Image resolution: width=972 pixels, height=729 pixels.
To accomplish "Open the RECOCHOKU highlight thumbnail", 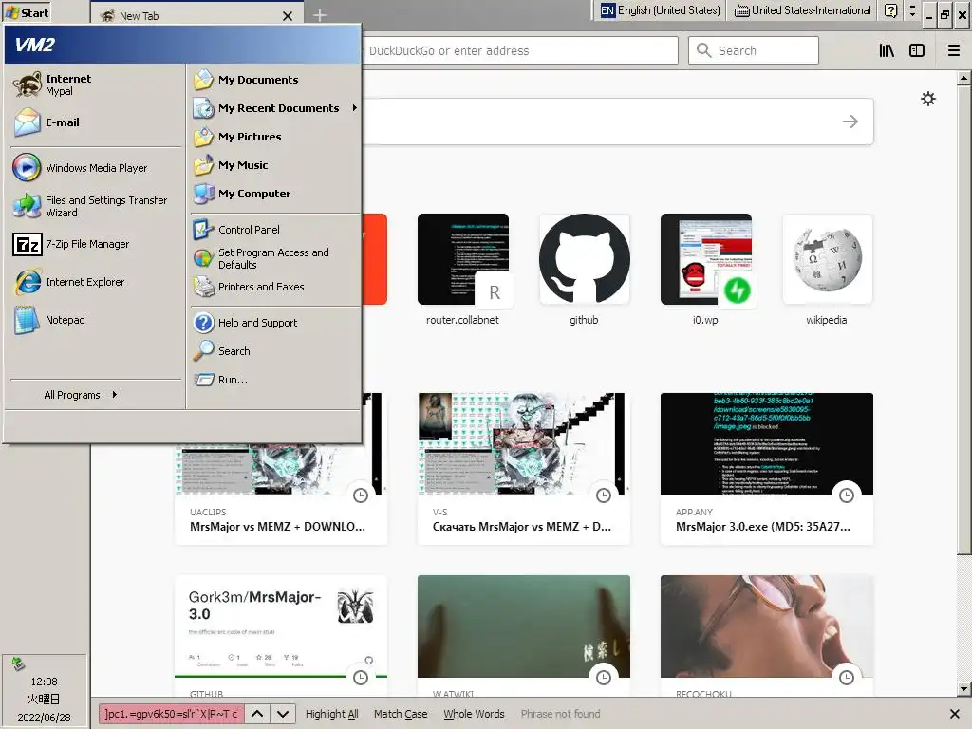I will point(767,626).
